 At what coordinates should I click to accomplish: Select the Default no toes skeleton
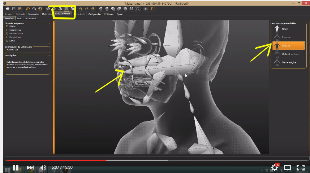point(288,54)
